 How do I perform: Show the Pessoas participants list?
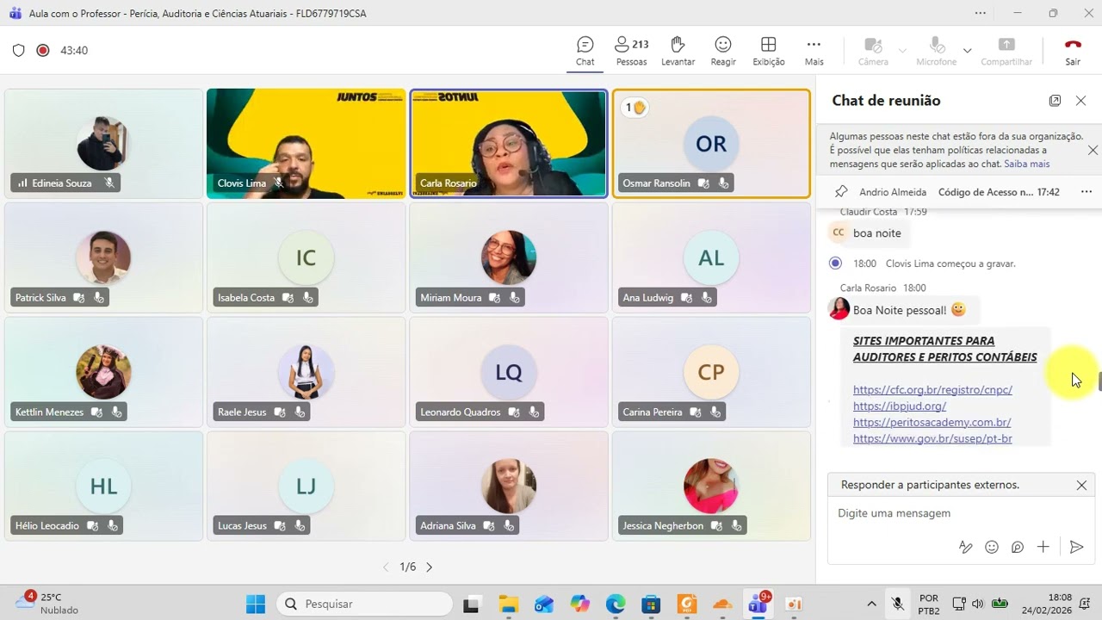pyautogui.click(x=632, y=51)
